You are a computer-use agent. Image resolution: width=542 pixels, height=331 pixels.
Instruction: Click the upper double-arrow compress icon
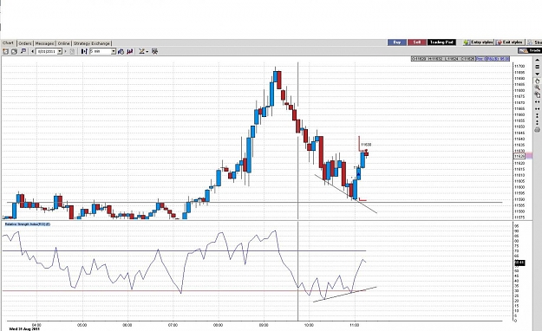point(537,102)
